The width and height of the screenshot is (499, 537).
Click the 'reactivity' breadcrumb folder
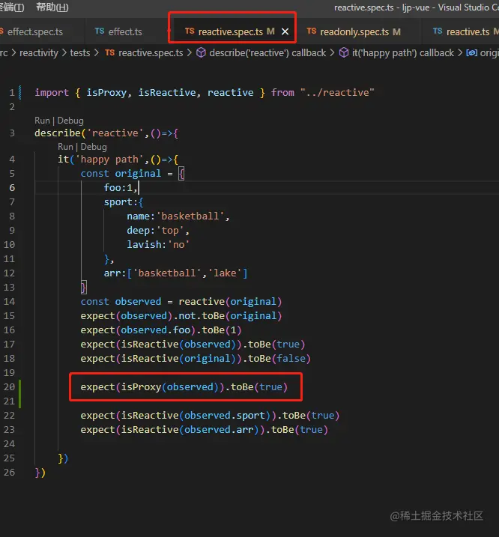click(x=39, y=52)
